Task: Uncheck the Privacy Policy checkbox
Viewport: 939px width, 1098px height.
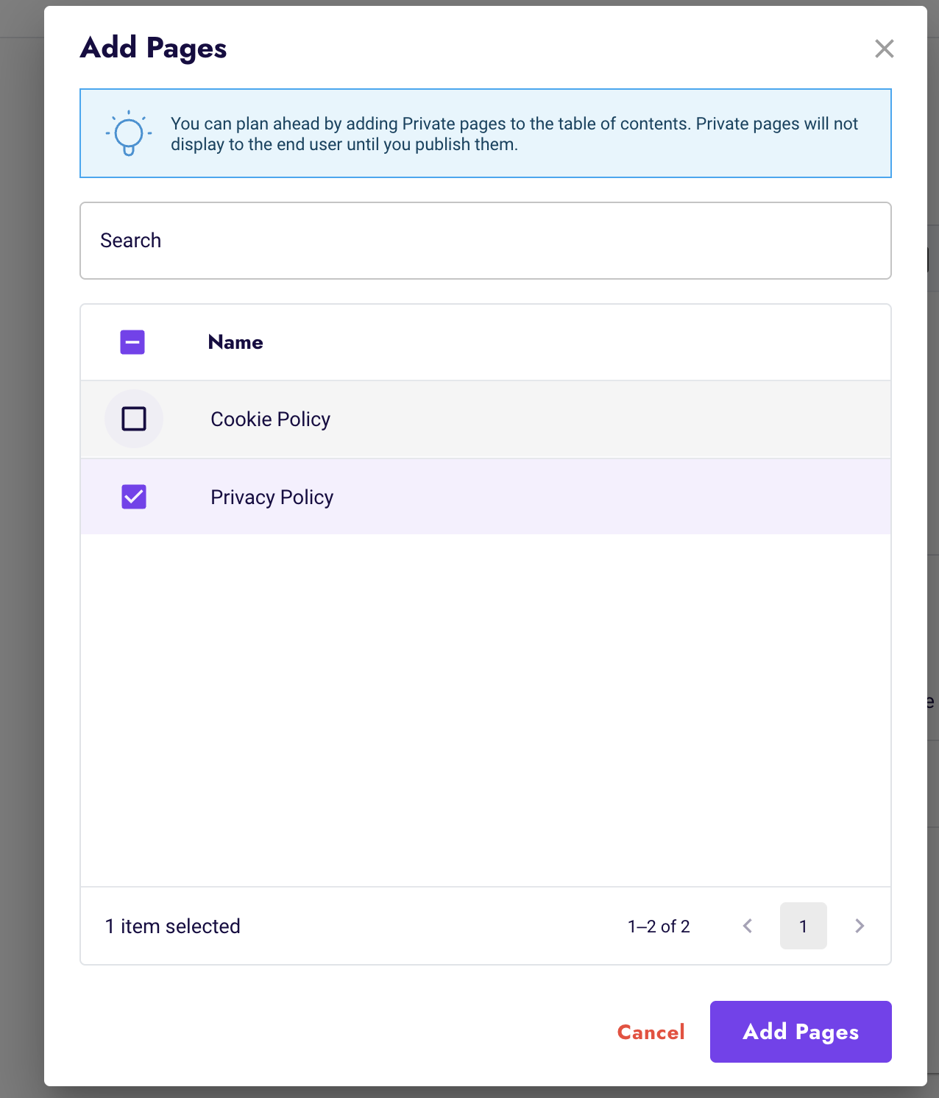Action: [134, 497]
